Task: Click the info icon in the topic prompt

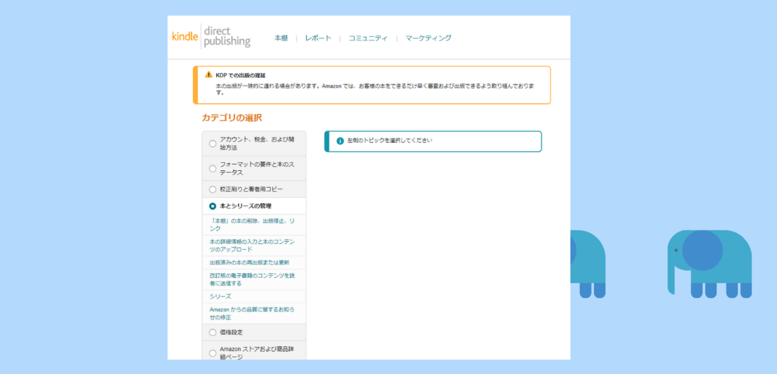Action: (340, 141)
